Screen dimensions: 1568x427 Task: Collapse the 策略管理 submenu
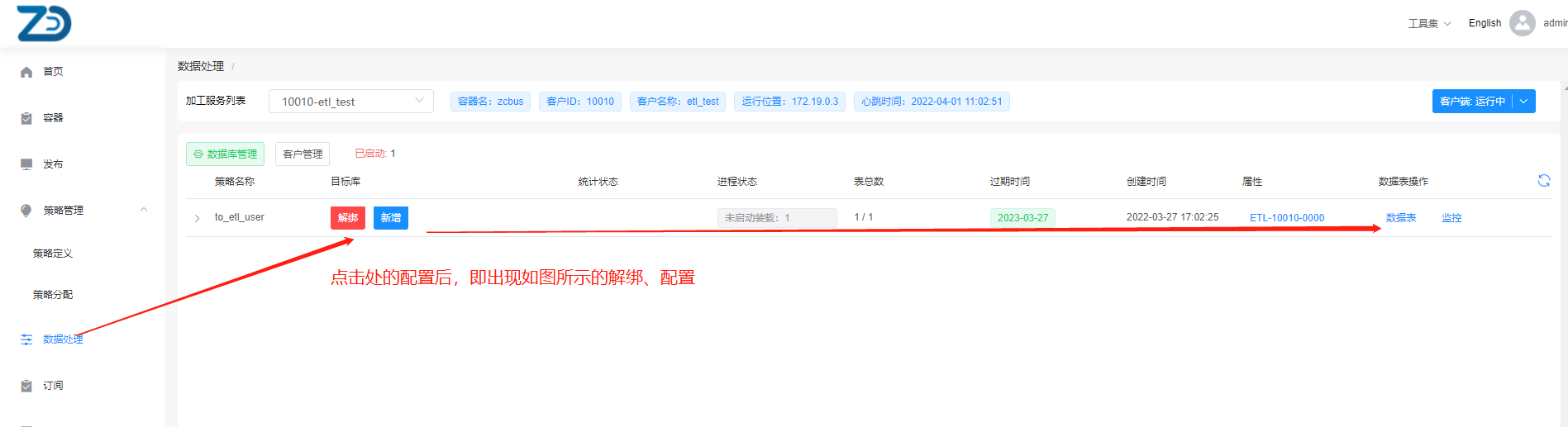144,210
